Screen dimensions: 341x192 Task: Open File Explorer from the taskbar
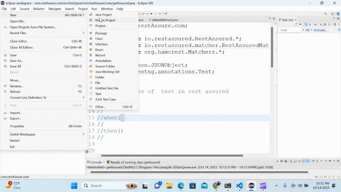169,186
